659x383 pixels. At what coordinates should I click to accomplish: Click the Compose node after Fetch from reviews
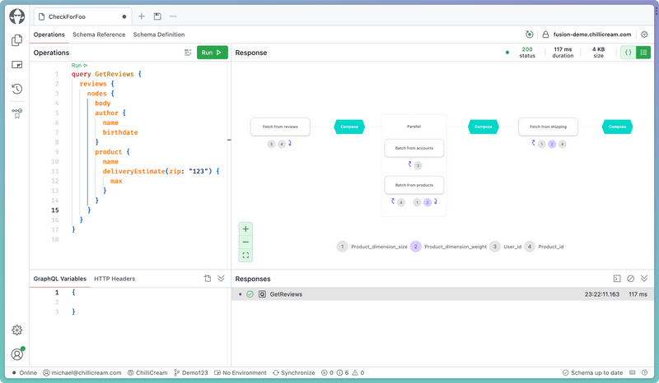point(349,127)
